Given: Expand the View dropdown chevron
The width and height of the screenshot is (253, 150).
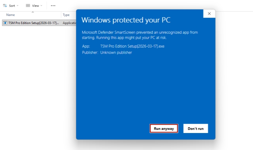Looking at the screenshot, I should [x=41, y=6].
